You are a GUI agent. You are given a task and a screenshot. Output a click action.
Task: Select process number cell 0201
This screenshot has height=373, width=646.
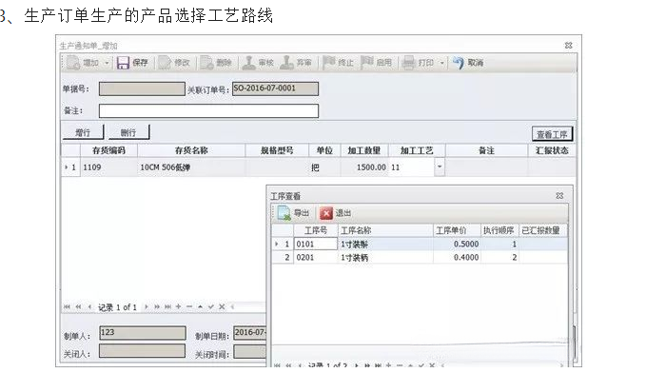click(316, 258)
